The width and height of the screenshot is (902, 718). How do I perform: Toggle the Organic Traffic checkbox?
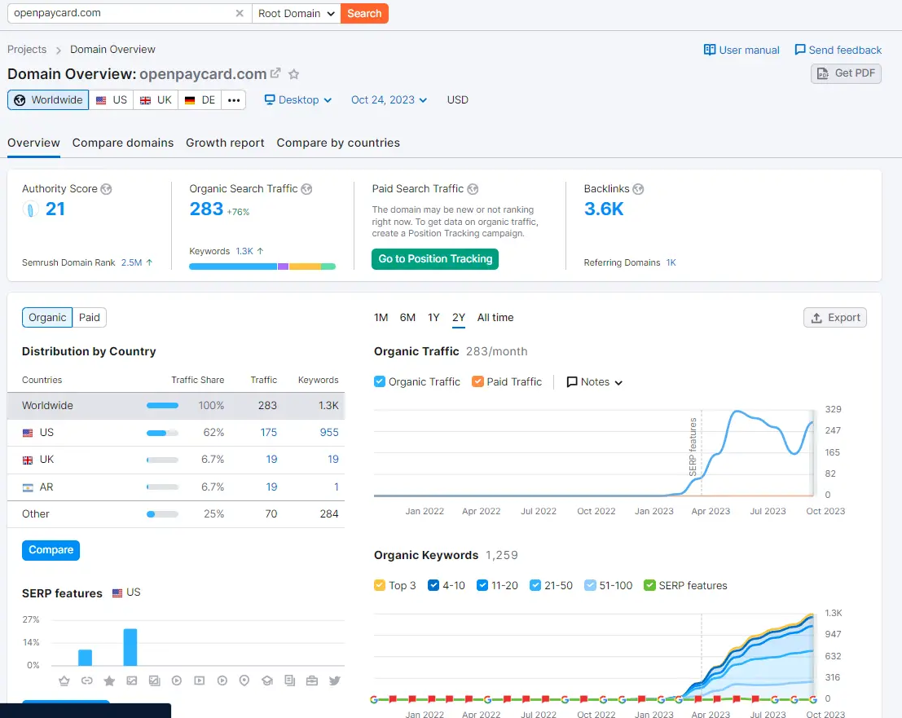[380, 381]
